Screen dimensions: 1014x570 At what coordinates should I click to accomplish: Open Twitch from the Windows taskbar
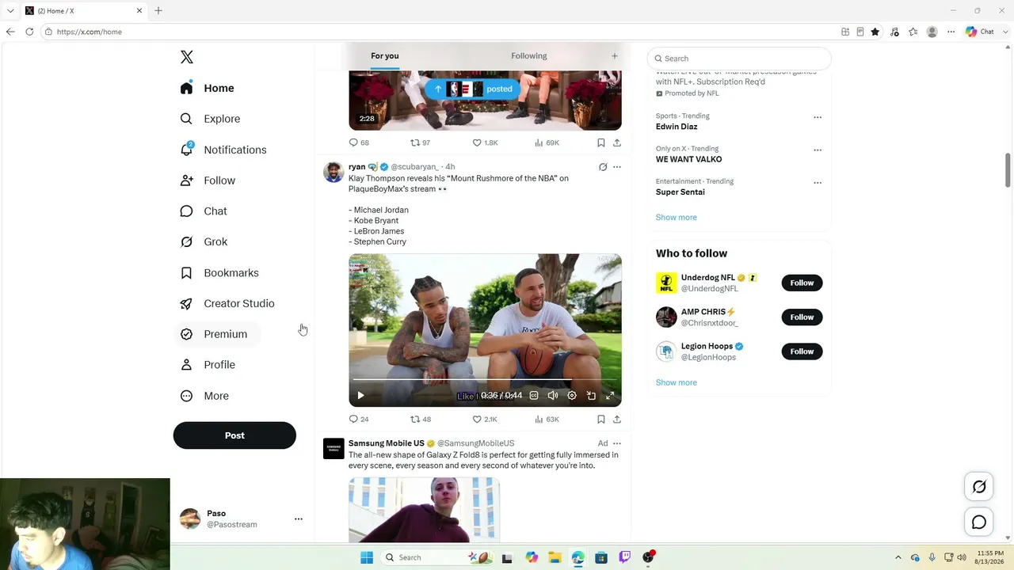625,557
